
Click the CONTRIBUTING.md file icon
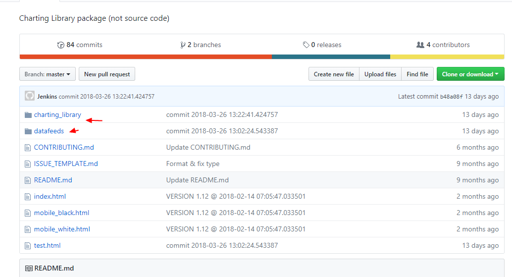[28, 148]
